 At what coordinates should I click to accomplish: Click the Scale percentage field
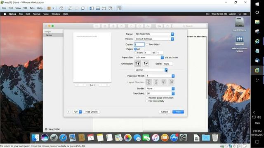click(168, 64)
